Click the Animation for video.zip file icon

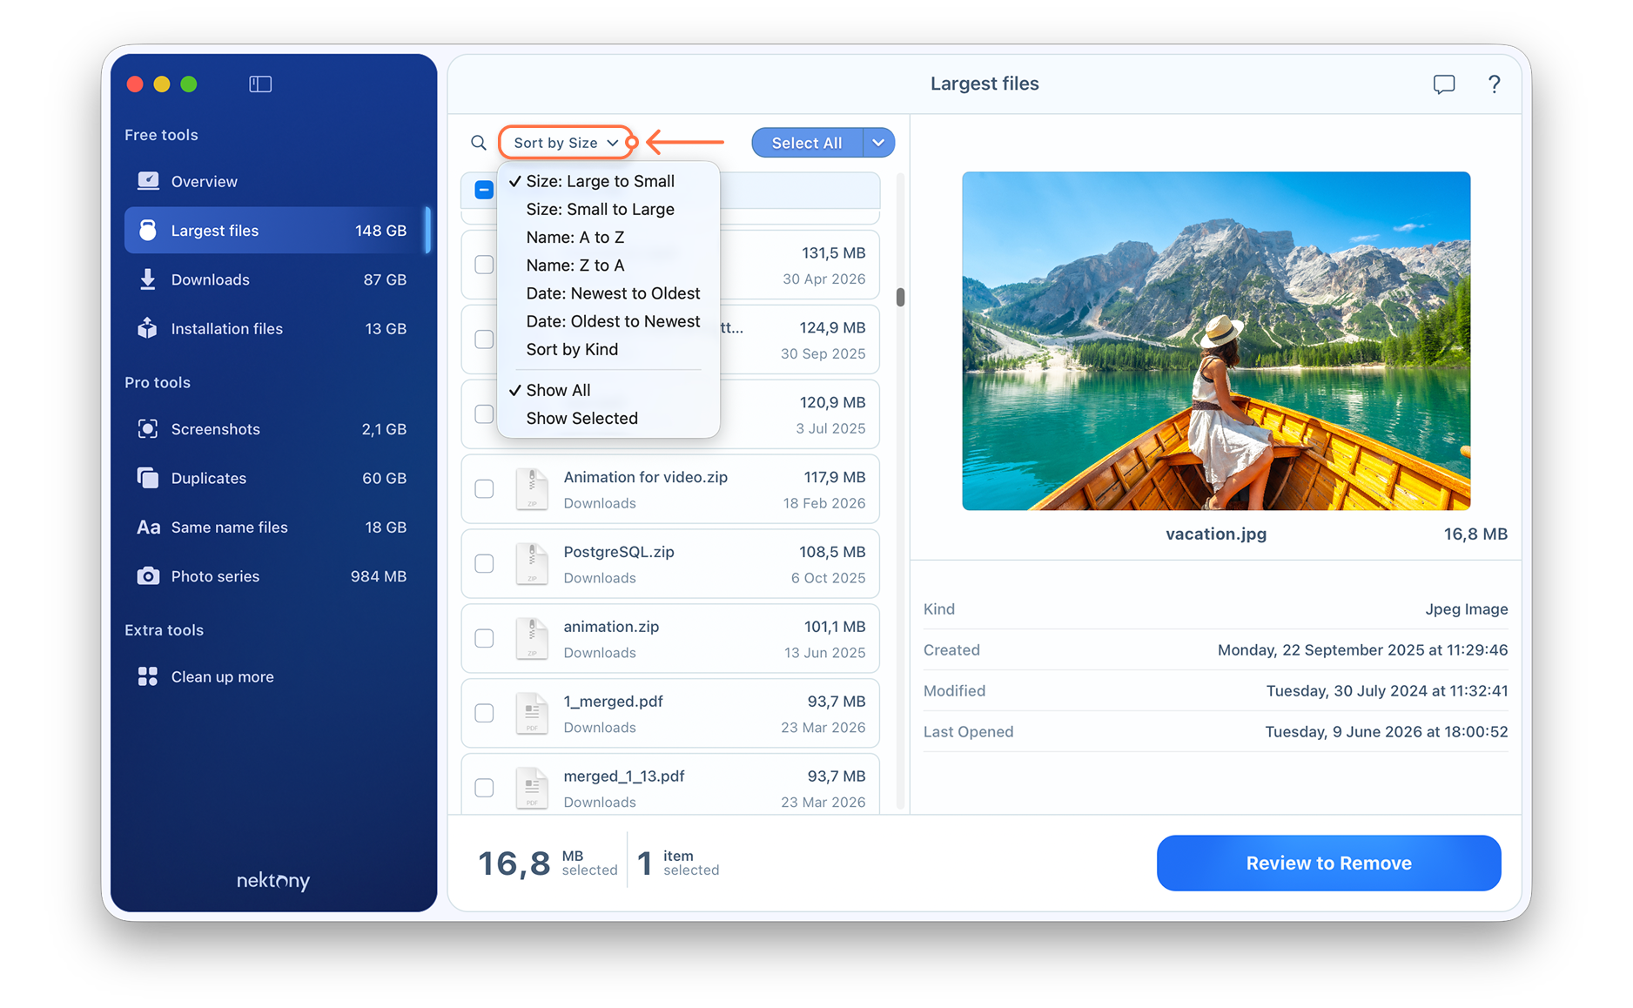pyautogui.click(x=532, y=489)
